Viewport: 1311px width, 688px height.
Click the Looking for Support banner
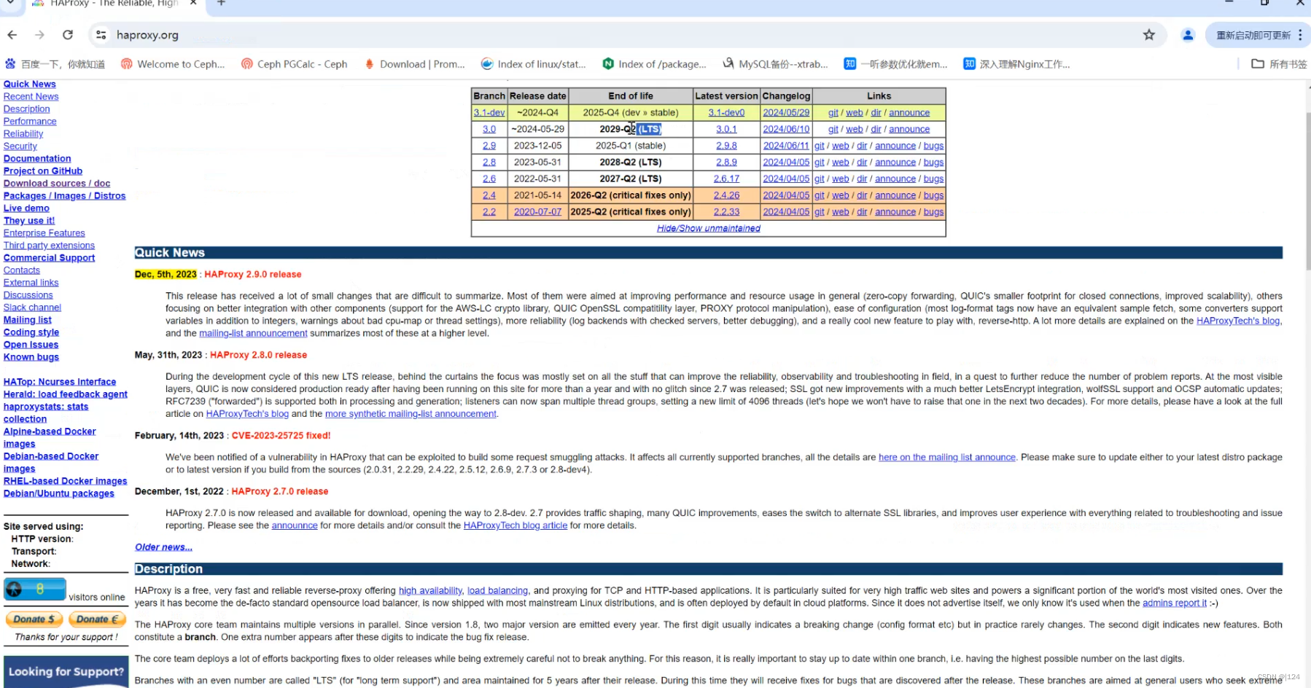point(66,672)
